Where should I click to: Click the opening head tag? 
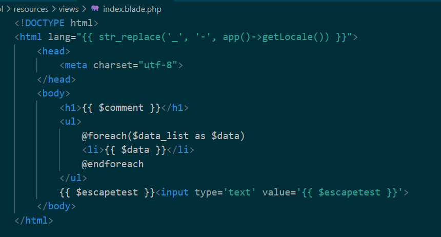(54, 51)
